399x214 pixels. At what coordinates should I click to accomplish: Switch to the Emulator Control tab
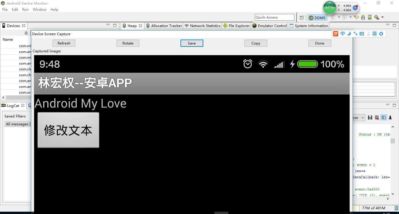click(270, 26)
